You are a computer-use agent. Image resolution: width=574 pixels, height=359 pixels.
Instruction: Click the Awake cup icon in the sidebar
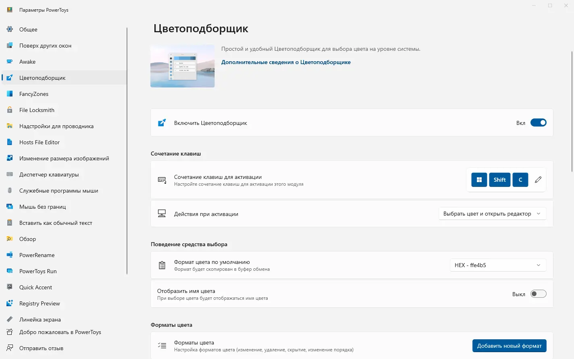click(x=10, y=62)
